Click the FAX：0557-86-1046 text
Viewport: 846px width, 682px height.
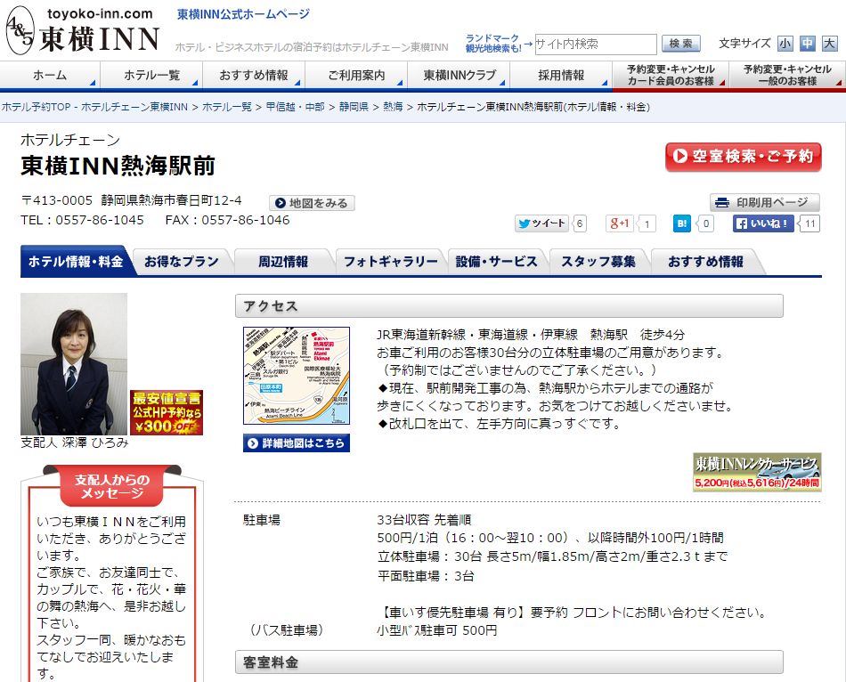(x=228, y=220)
